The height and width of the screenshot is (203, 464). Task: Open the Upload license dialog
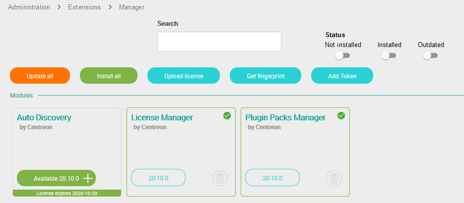(x=184, y=76)
